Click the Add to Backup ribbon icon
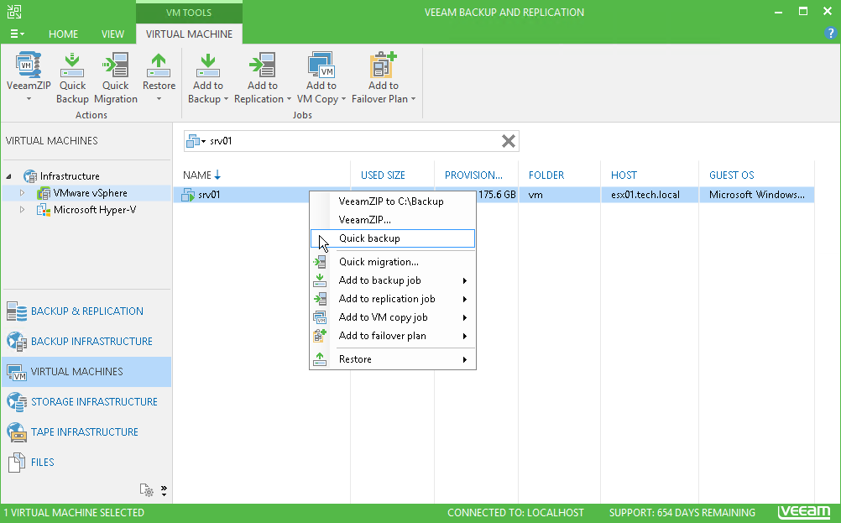Screen dimensions: 841x523 point(208,65)
